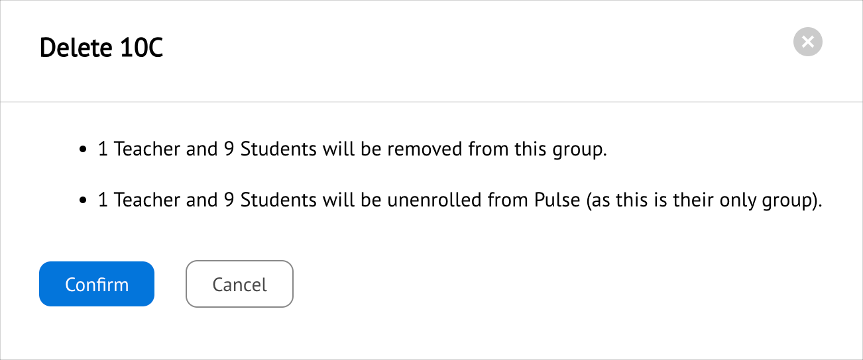Click "1 Teacher" in the second bullet

click(140, 200)
